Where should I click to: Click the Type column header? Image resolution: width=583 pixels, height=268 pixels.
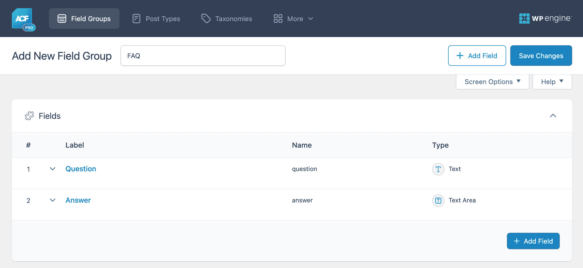(x=440, y=145)
